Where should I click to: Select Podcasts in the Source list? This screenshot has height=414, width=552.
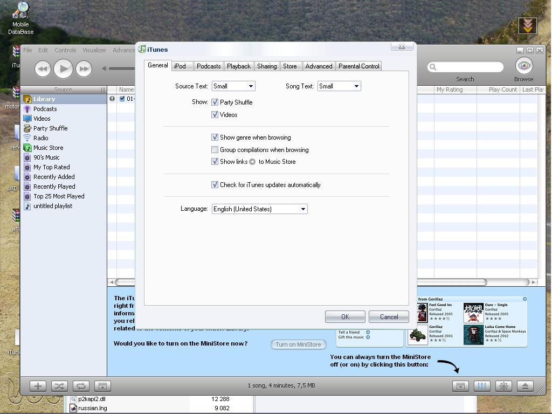click(x=64, y=109)
